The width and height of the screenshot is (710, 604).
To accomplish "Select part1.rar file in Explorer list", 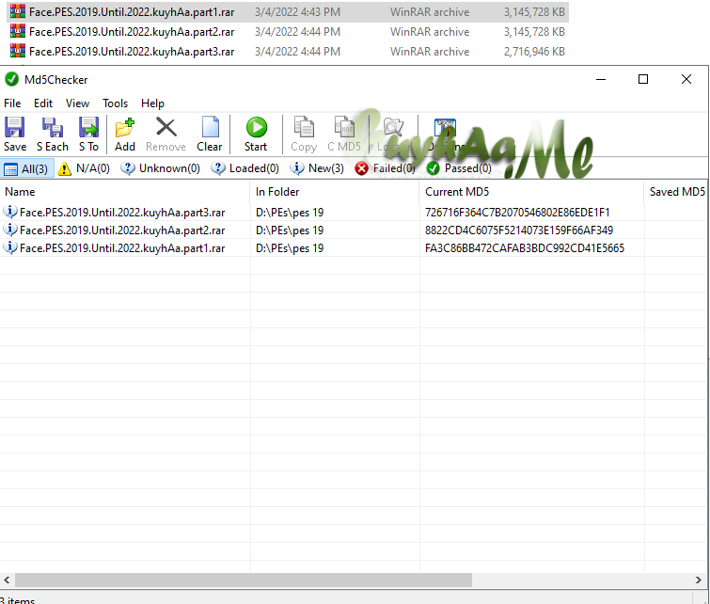I will (288, 12).
